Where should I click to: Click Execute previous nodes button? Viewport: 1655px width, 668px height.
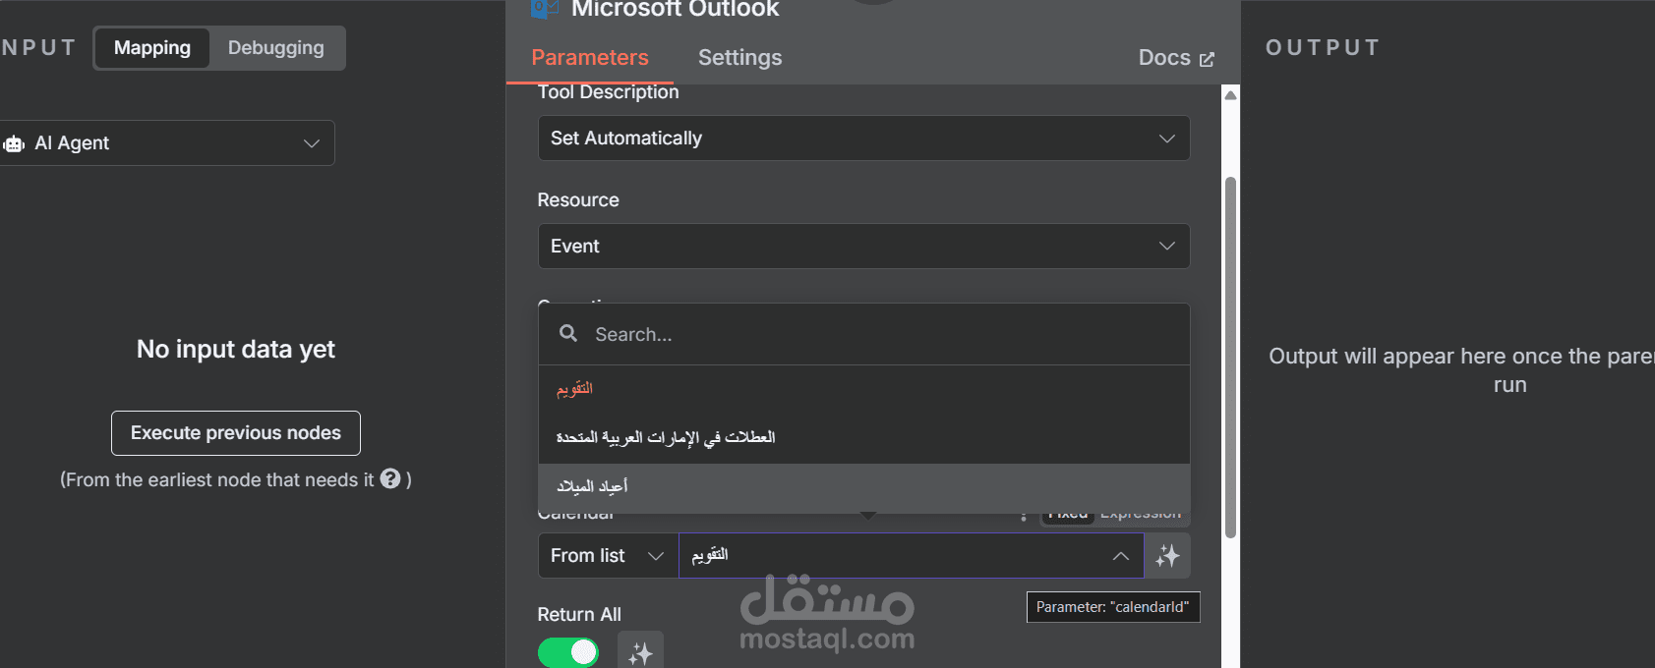(x=236, y=433)
